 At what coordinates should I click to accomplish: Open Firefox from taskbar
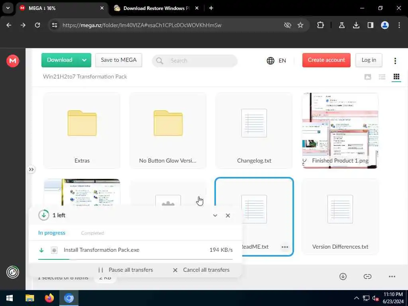[x=49, y=298]
